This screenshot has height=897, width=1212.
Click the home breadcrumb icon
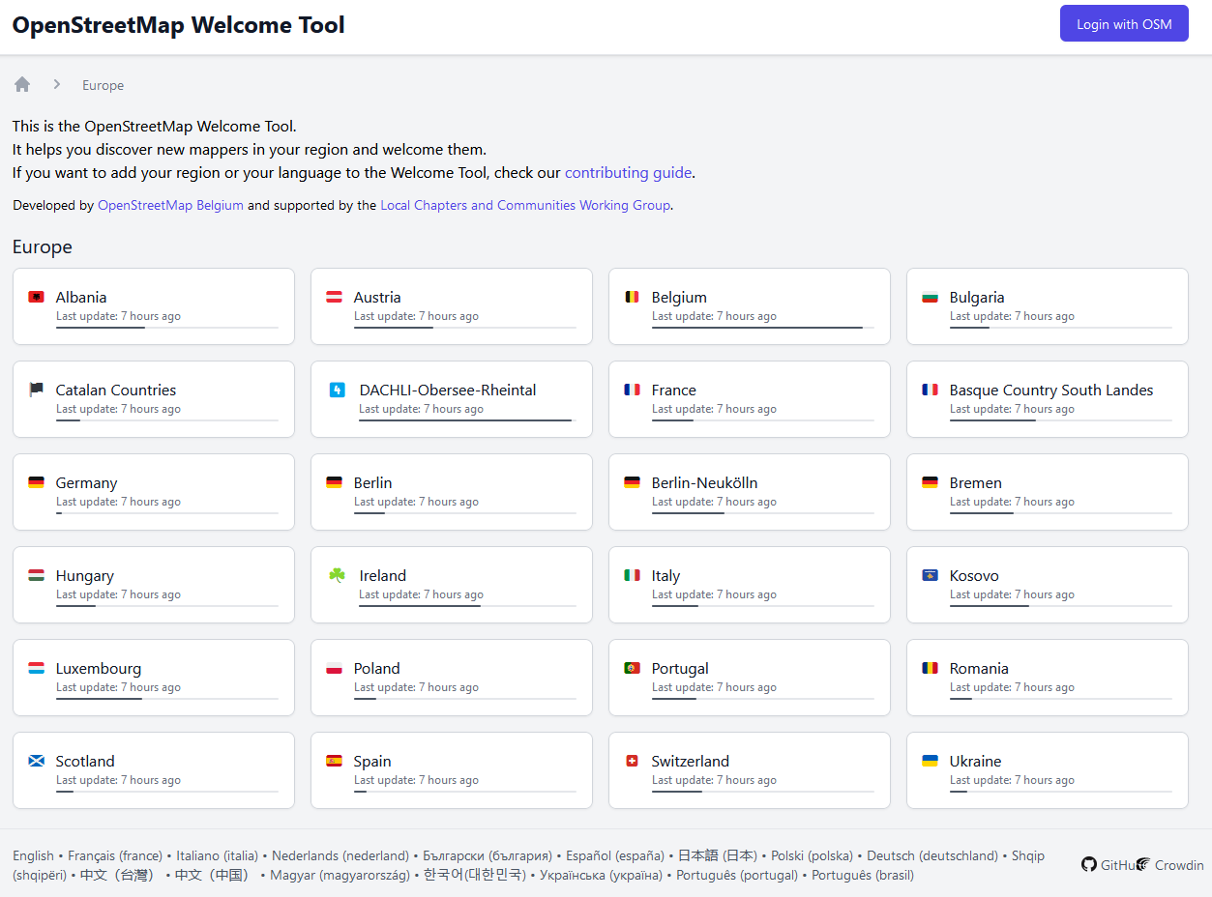click(22, 84)
